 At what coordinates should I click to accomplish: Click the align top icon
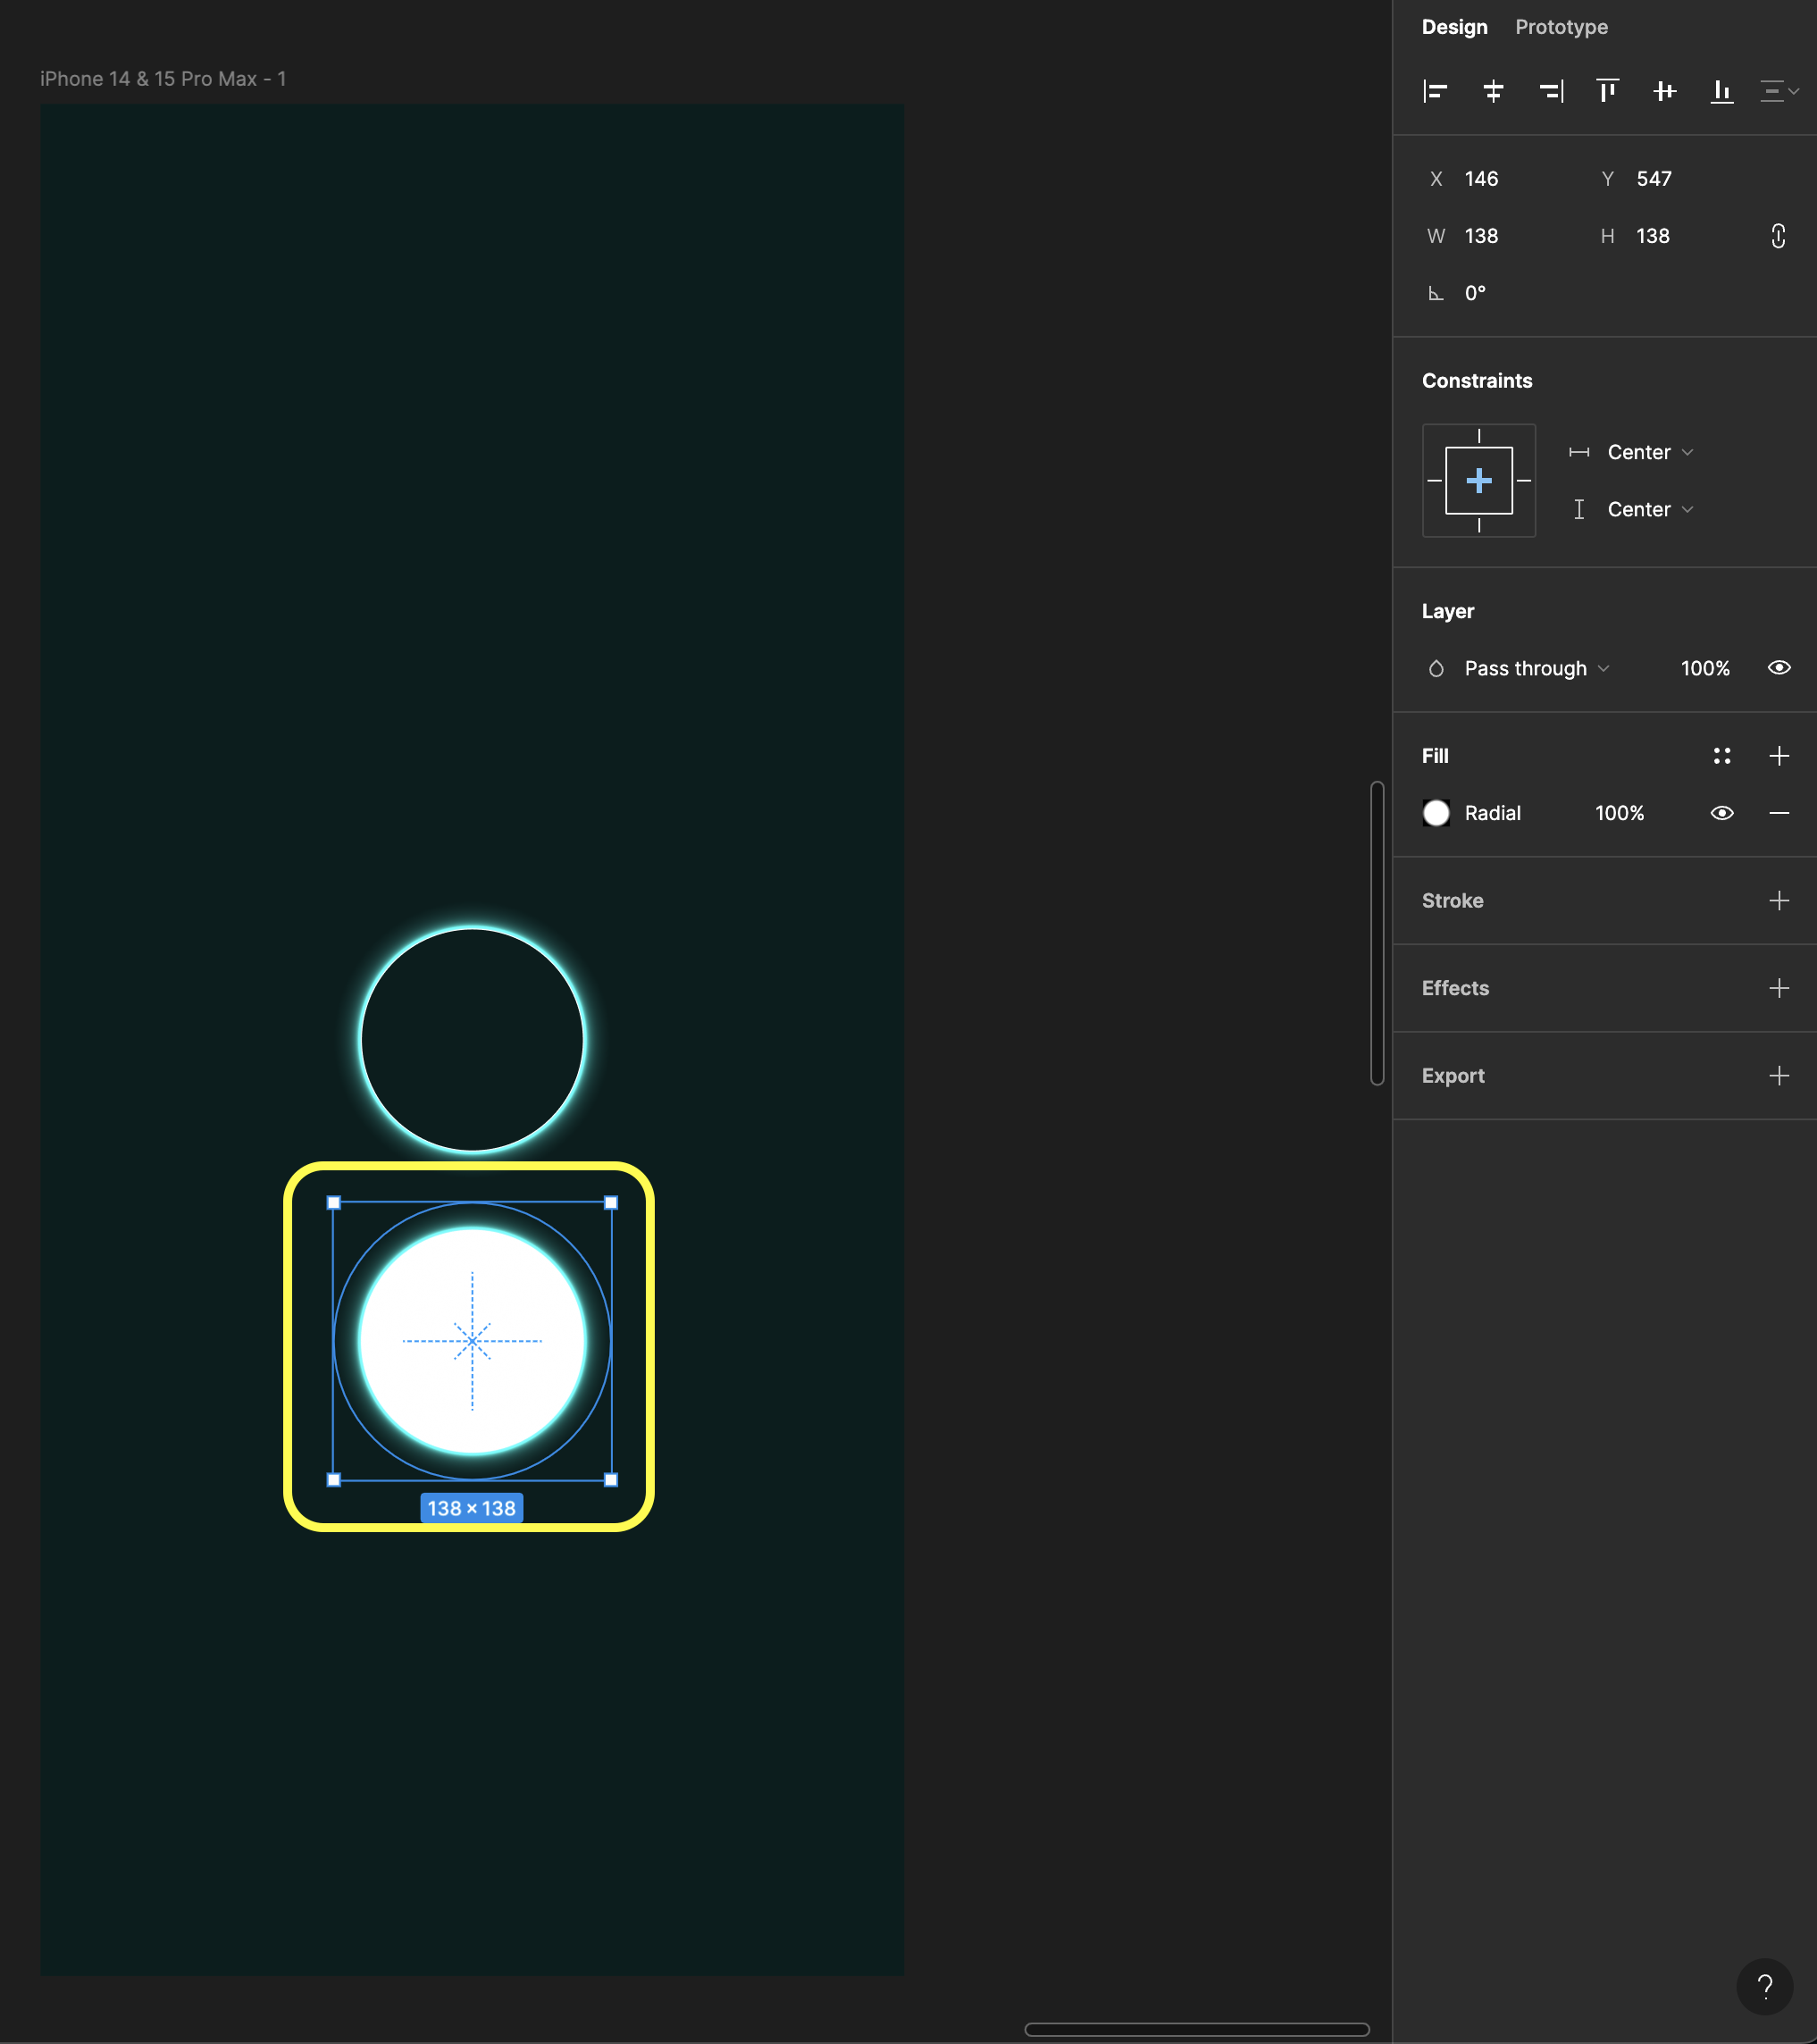point(1607,92)
